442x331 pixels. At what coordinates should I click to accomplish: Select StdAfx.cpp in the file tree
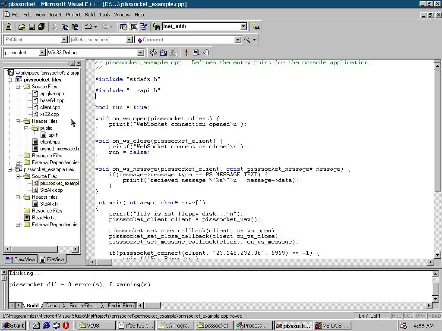[51, 190]
